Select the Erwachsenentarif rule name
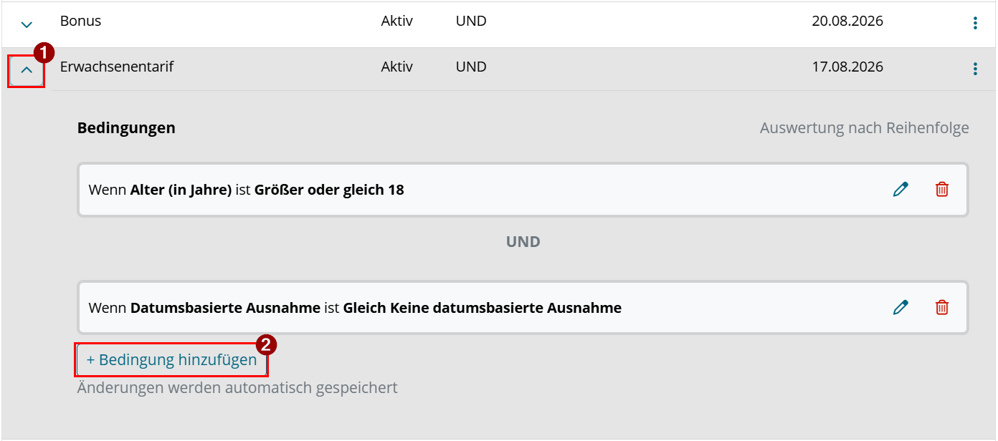The image size is (998, 441). [117, 67]
